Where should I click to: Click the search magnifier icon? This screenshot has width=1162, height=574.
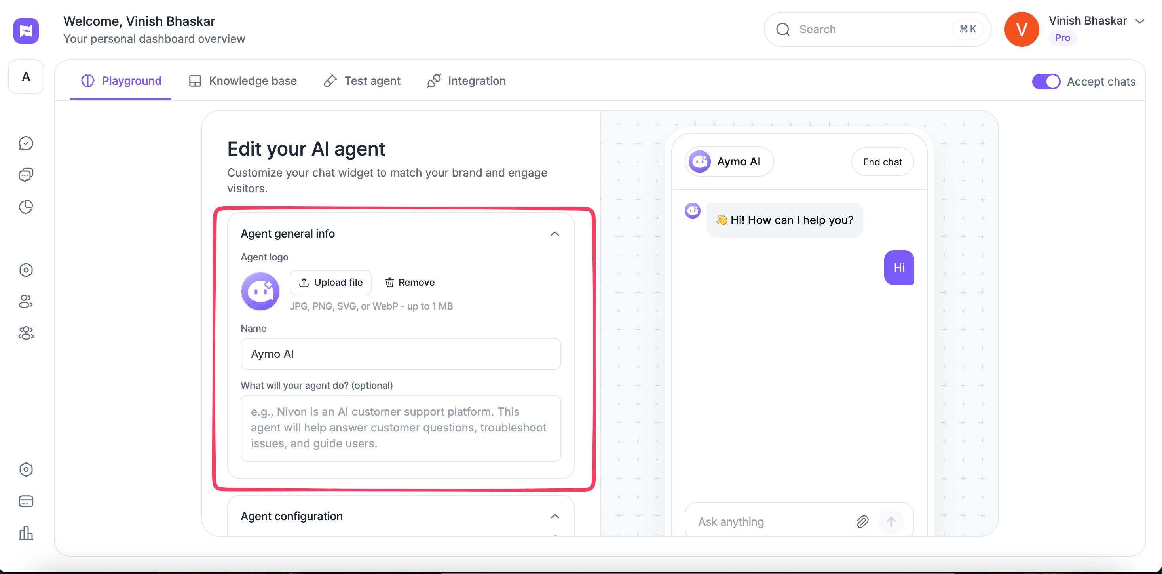tap(782, 29)
